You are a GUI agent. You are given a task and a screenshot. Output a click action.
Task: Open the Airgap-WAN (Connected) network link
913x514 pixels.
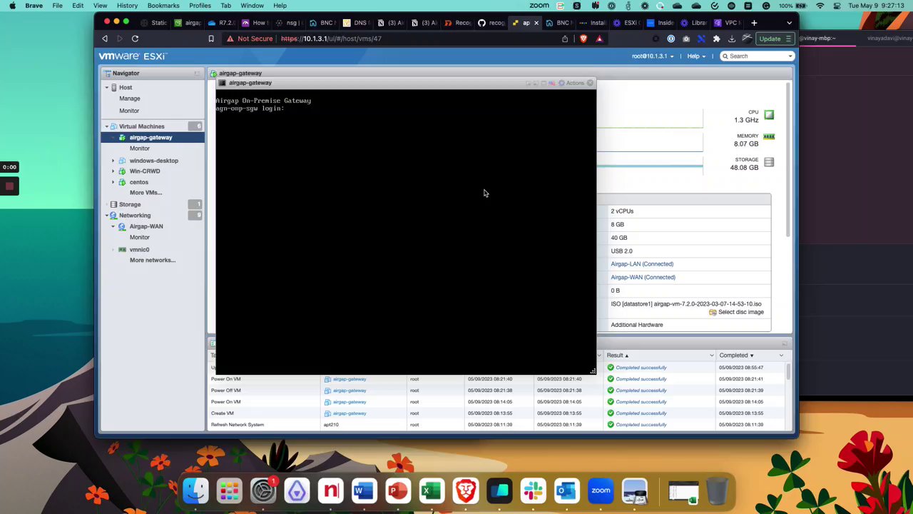tap(643, 277)
